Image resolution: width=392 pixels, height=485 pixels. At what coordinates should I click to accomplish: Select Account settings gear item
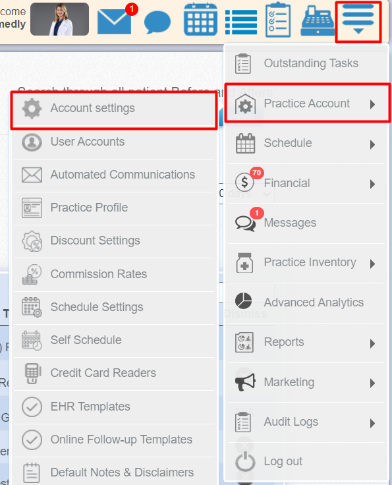[114, 109]
